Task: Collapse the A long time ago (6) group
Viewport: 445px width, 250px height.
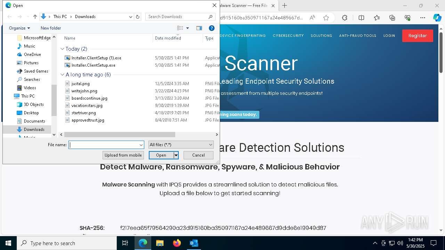Action: point(63,75)
